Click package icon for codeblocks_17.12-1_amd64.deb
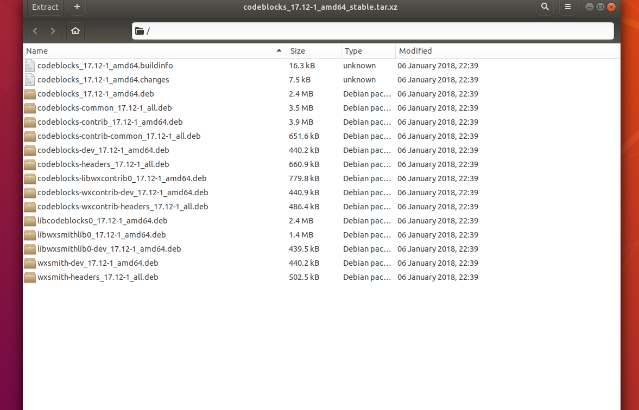Screen dimensions: 639x410 tap(30, 94)
